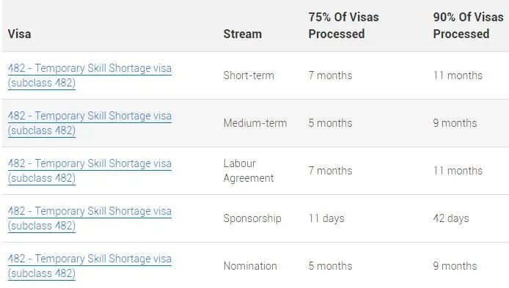Click the 90% Of Visas Processed header
The height and width of the screenshot is (288, 509).
click(x=468, y=26)
